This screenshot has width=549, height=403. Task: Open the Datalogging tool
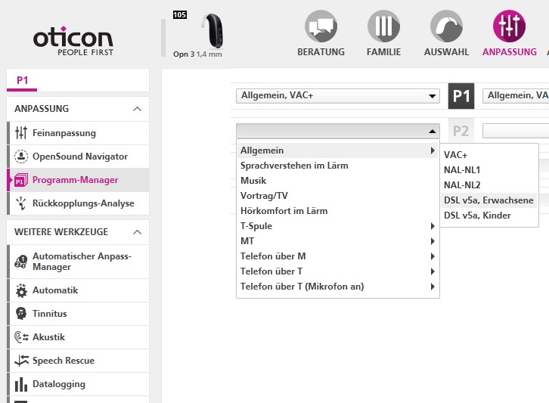click(x=79, y=384)
